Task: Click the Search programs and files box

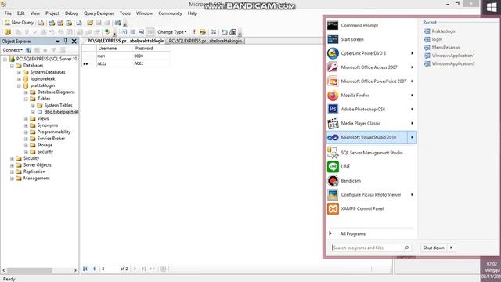Action: (x=370, y=248)
